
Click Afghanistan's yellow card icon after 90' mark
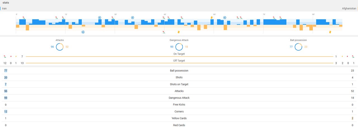pyautogui.click(x=330, y=32)
